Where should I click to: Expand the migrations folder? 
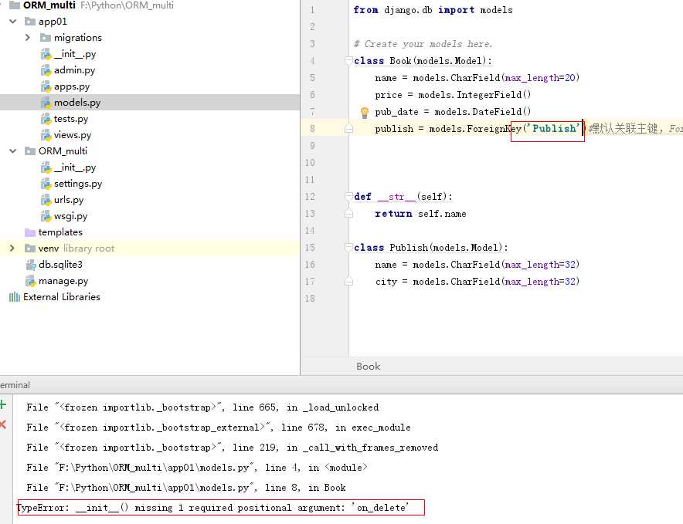click(x=28, y=37)
